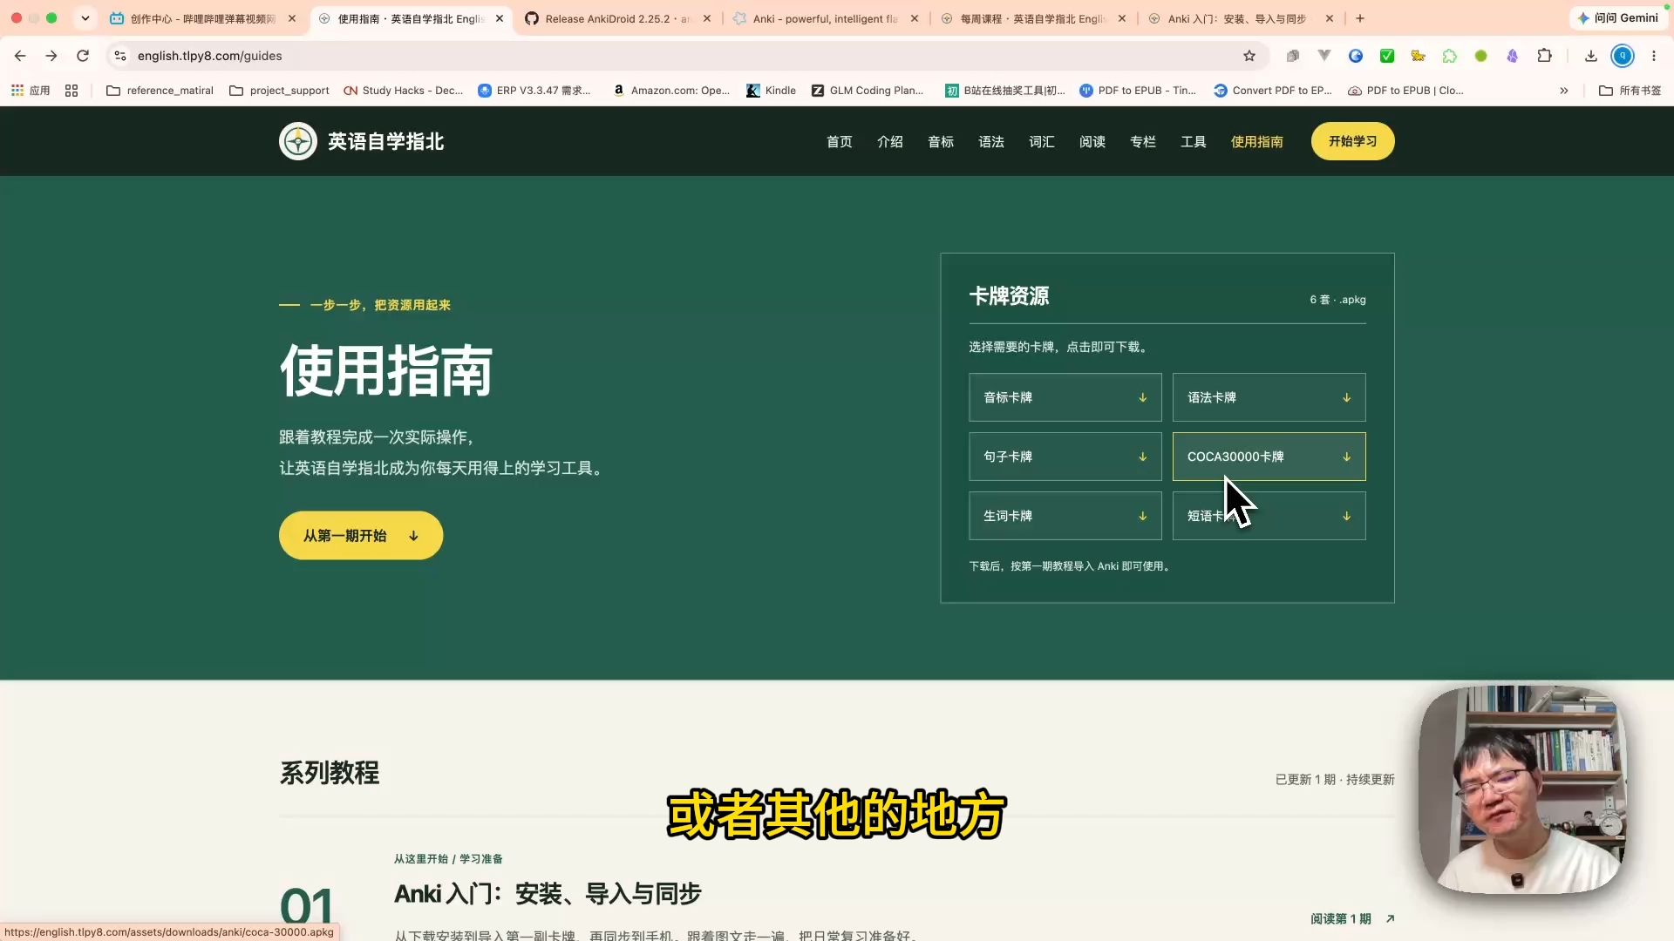The width and height of the screenshot is (1674, 941).
Task: Expand the tab search dropdown arrow
Action: tap(85, 18)
